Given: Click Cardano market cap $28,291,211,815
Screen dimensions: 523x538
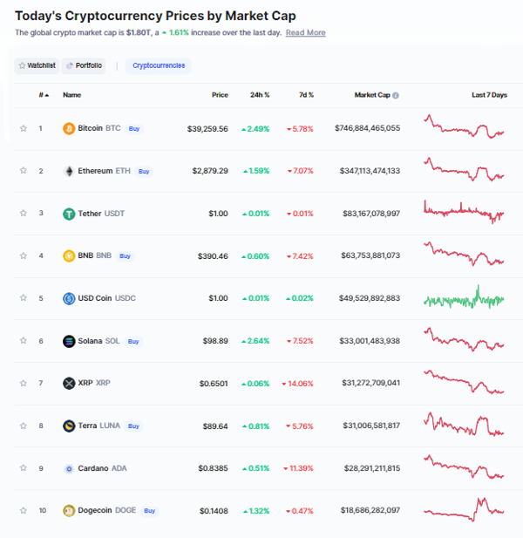Looking at the screenshot, I should coord(372,468).
